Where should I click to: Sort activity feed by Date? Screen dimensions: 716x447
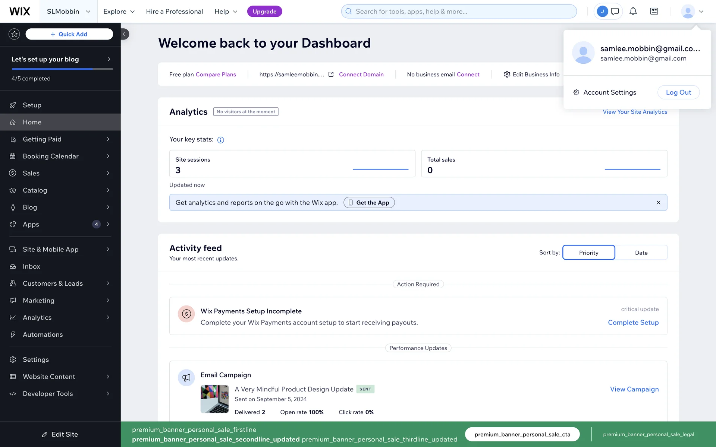(641, 253)
